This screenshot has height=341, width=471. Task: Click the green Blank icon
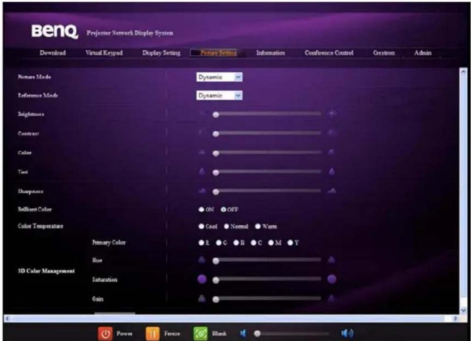(x=200, y=334)
